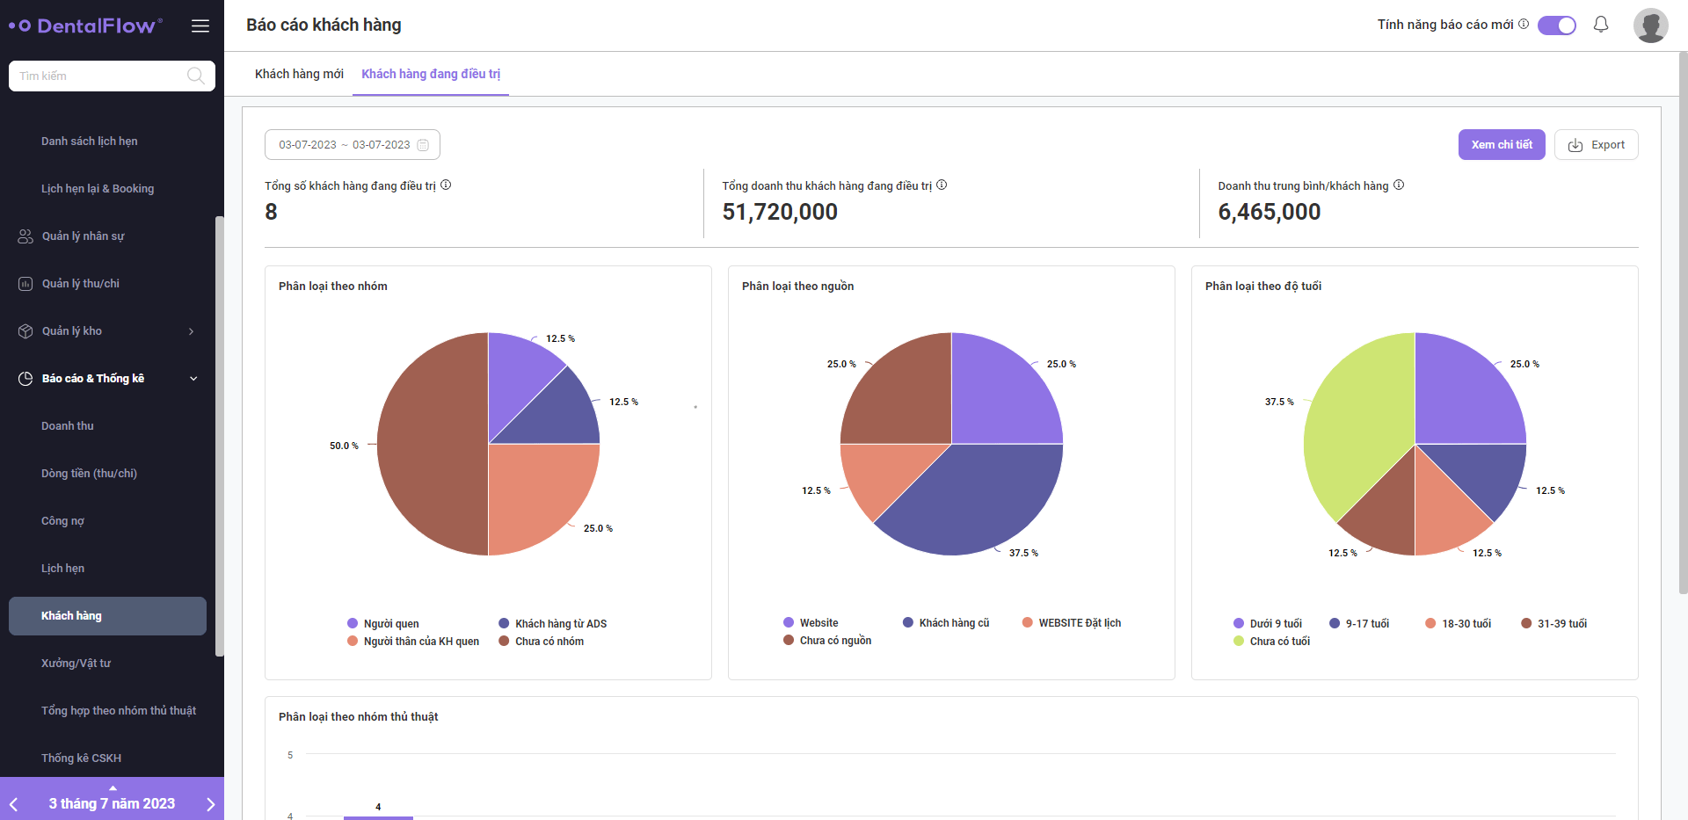Click average revenue value 6,465,000
1688x820 pixels.
(1270, 212)
